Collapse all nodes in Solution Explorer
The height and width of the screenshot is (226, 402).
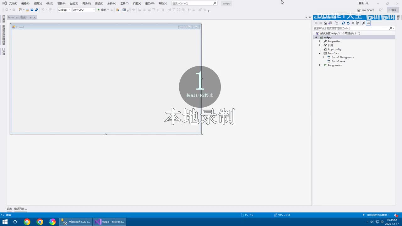pyautogui.click(x=353, y=23)
